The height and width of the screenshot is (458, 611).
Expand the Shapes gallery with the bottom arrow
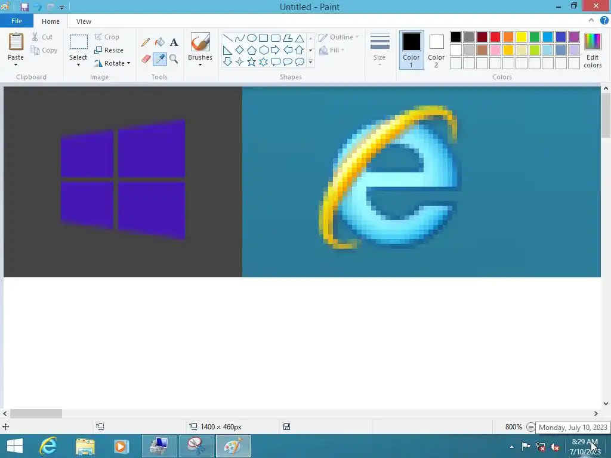coord(310,61)
